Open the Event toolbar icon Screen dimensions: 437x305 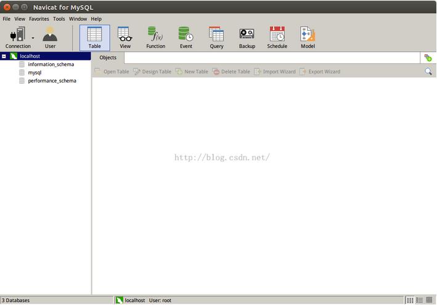coord(186,38)
